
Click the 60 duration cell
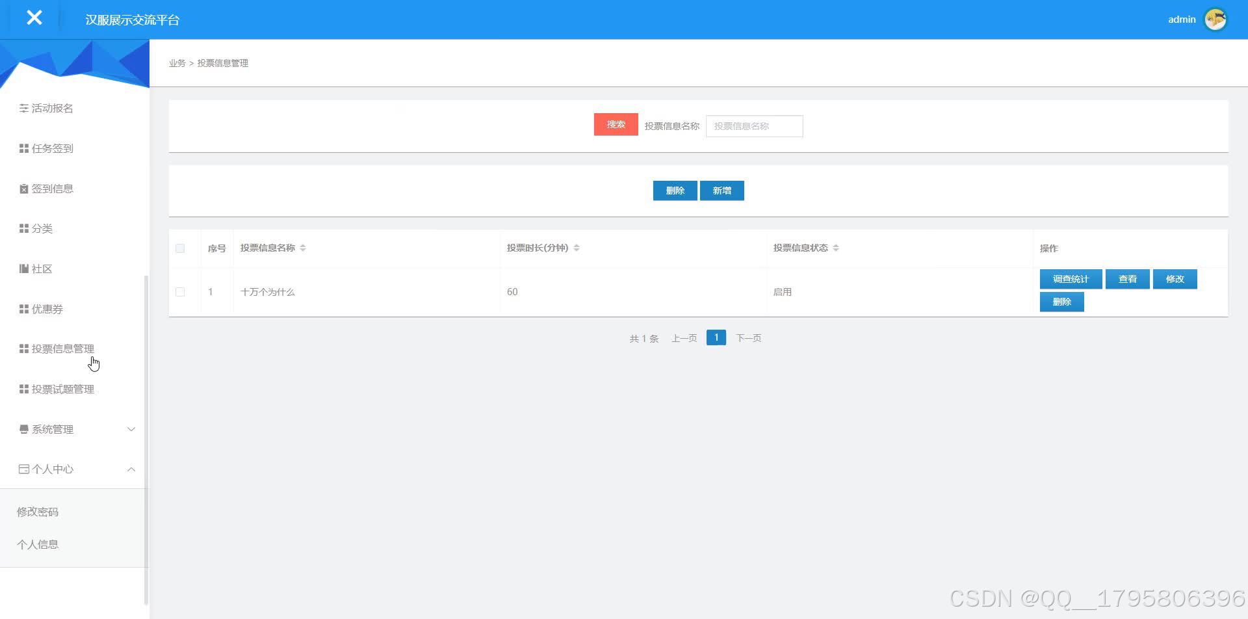[x=512, y=292]
